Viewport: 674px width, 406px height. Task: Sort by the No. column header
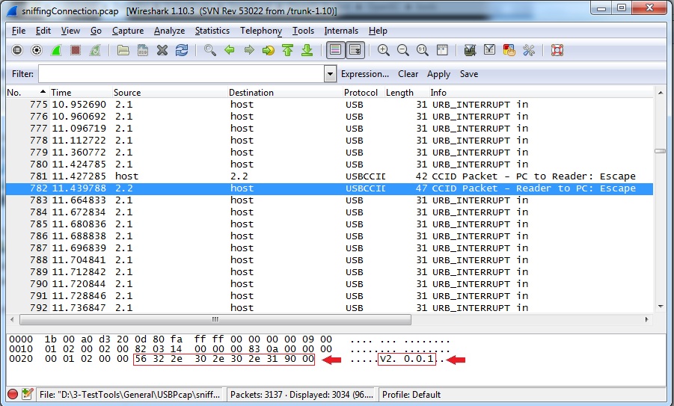click(27, 93)
